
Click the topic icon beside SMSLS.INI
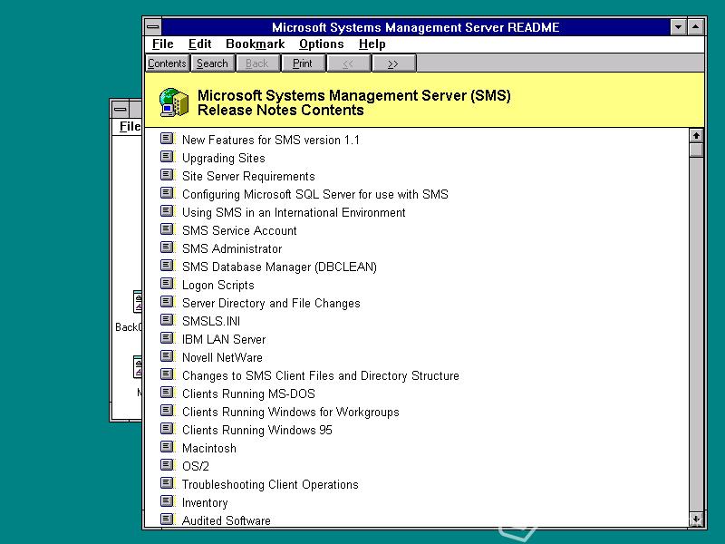(x=168, y=320)
